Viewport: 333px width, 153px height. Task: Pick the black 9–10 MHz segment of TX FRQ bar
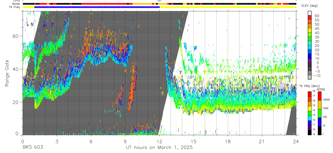(x=310, y=132)
